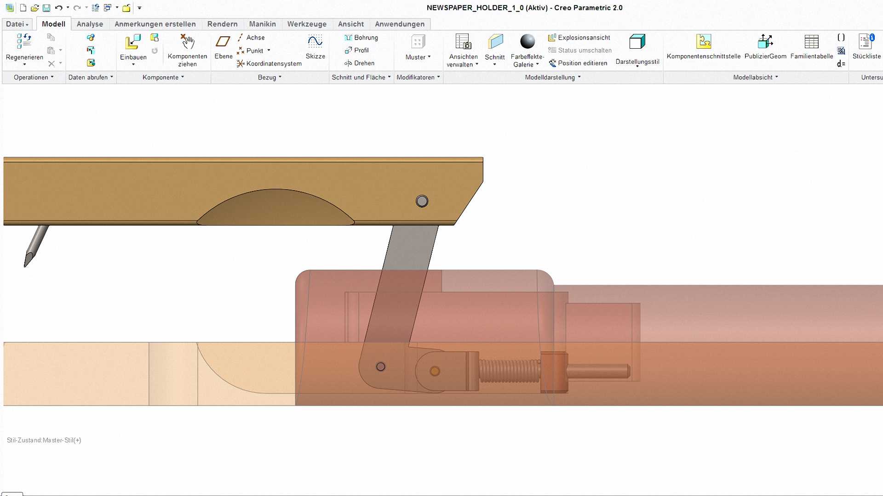
Task: Click the close window folder icon
Action: pos(126,8)
